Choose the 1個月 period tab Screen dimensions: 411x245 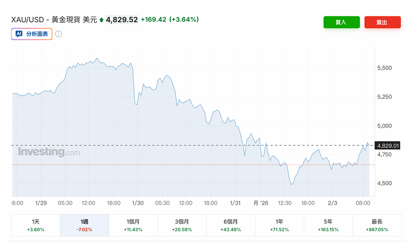[x=133, y=225]
